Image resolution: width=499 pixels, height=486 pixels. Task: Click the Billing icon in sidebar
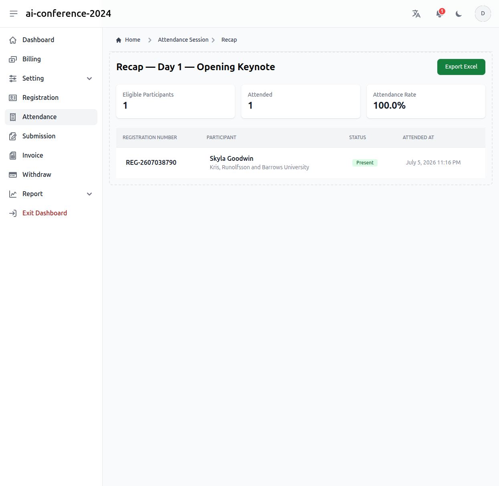click(x=13, y=59)
